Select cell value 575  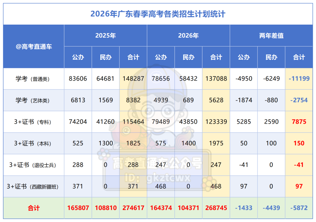click(161, 143)
